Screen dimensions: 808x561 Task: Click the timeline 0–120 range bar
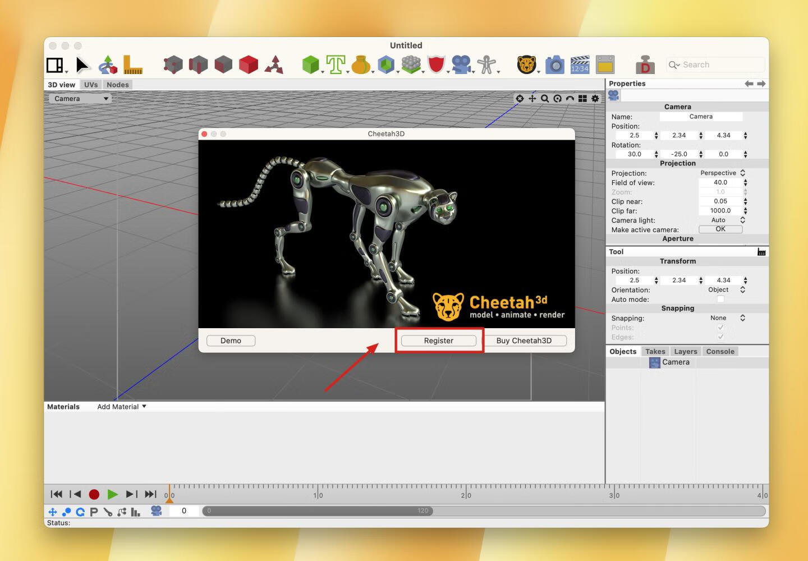pos(318,511)
